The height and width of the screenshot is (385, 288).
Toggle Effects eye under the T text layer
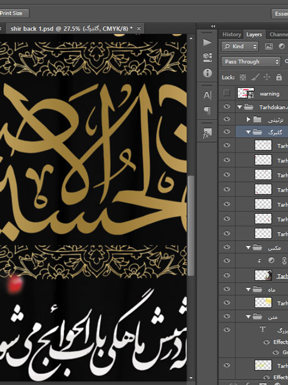point(267,342)
